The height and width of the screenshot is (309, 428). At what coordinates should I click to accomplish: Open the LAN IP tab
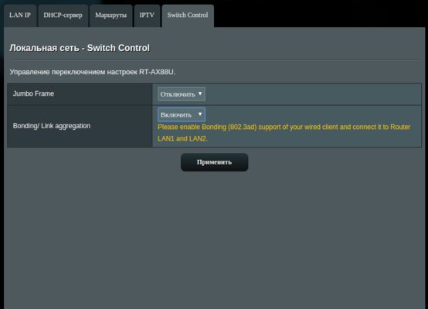(20, 15)
